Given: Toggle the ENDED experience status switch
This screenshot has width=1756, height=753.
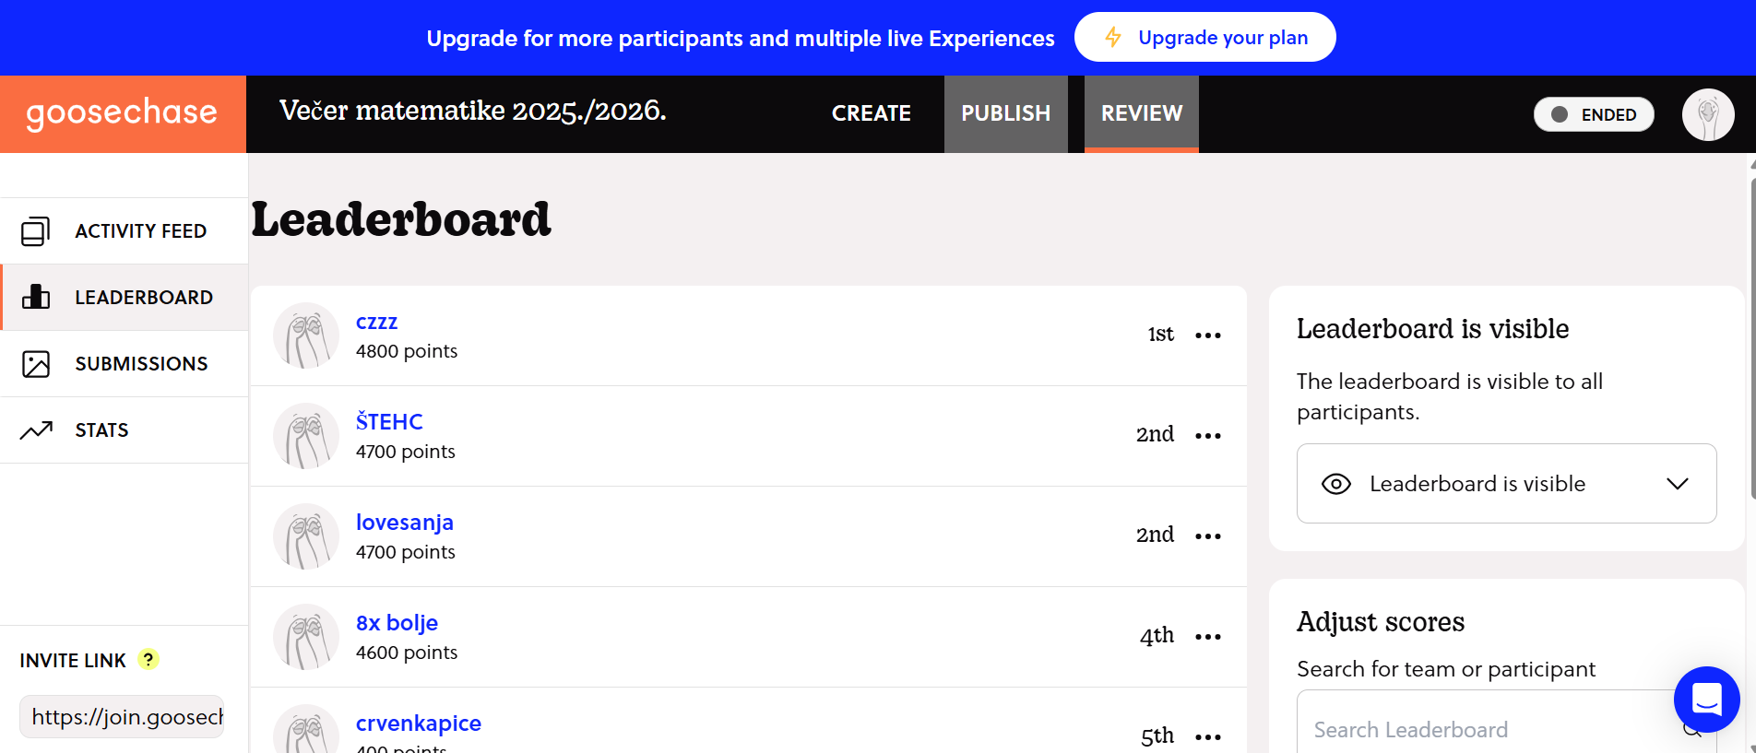Looking at the screenshot, I should [x=1593, y=114].
